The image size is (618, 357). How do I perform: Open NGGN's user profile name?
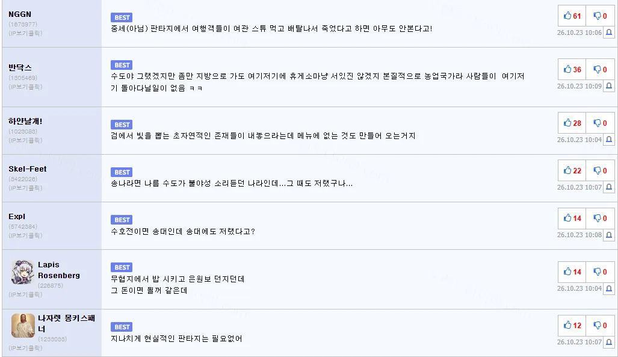[x=20, y=14]
